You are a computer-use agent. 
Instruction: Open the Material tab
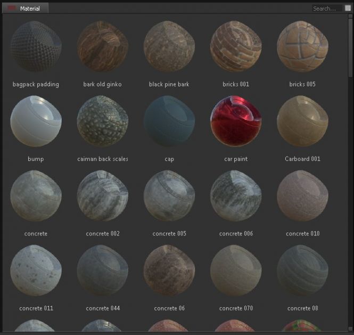pos(25,8)
